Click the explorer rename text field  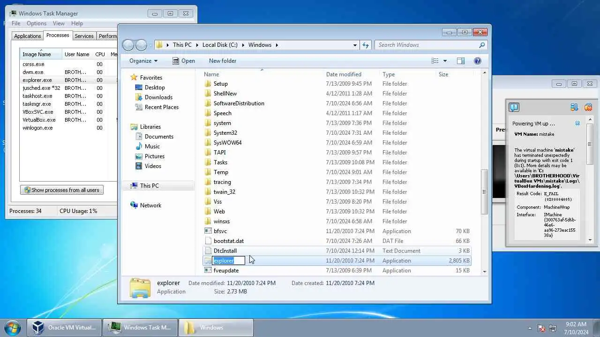pyautogui.click(x=229, y=261)
